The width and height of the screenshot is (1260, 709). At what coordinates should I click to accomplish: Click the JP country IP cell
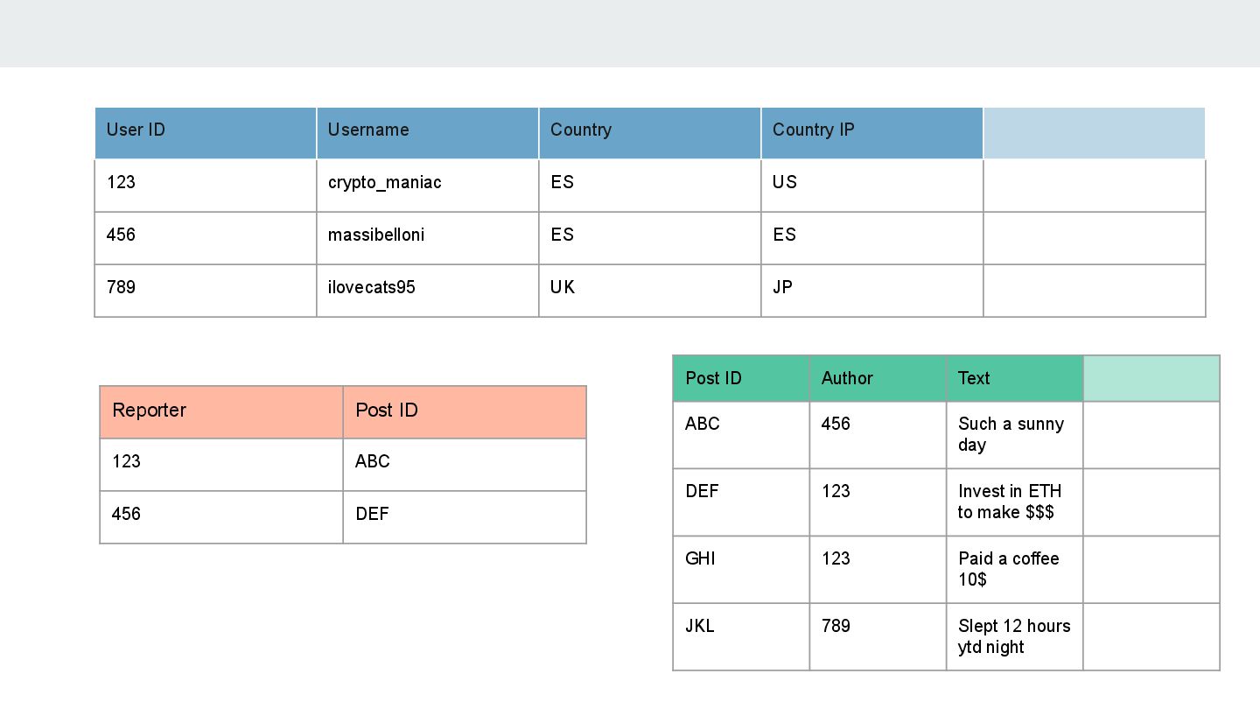coord(872,291)
